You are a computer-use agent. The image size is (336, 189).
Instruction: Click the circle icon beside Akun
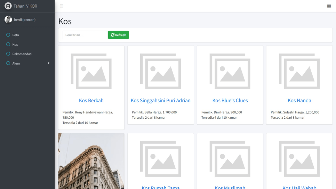tap(8, 63)
